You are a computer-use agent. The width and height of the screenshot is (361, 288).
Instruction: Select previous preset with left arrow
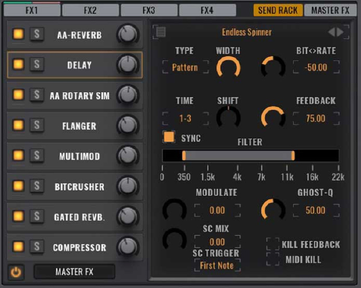(332, 32)
